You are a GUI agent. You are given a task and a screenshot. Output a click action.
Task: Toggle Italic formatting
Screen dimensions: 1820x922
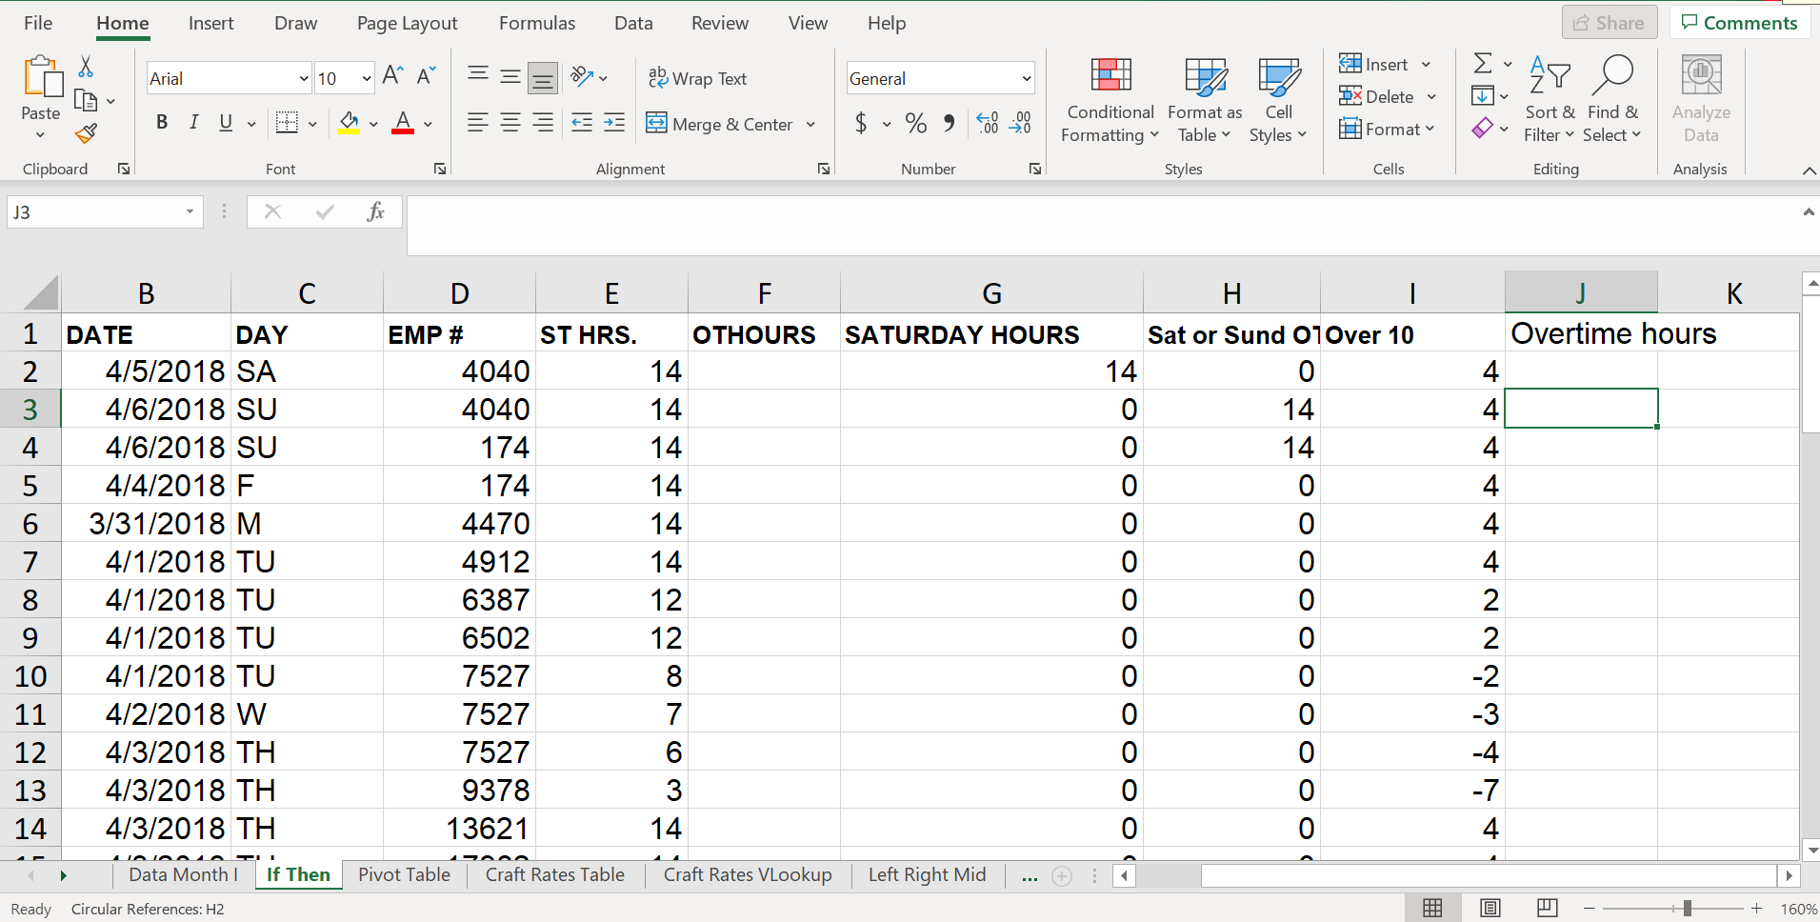[x=194, y=123]
